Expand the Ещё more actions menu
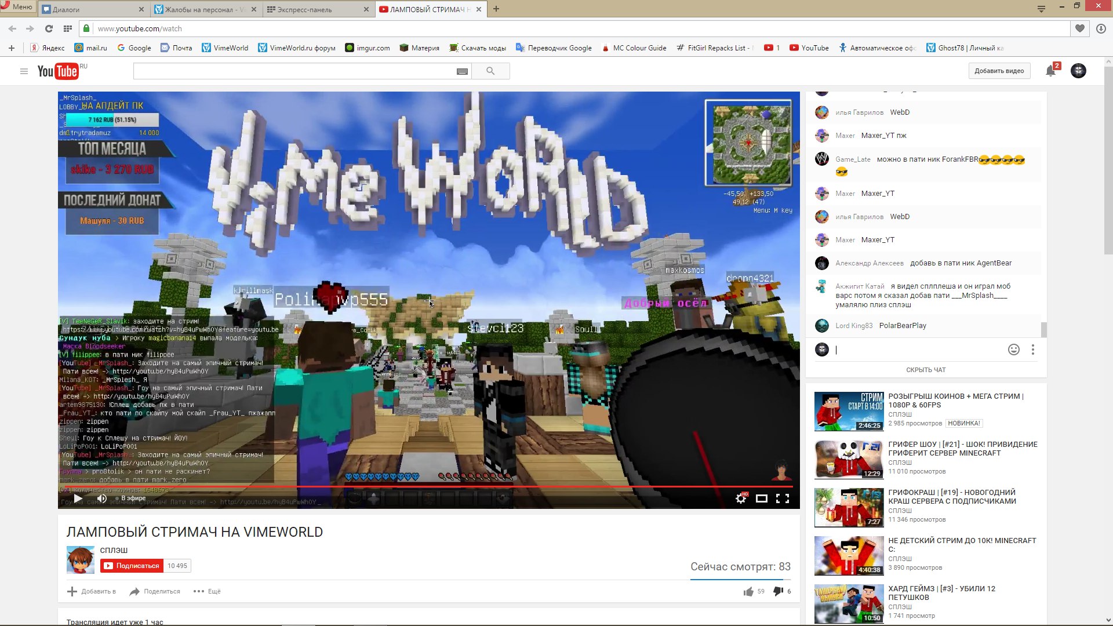Image resolution: width=1113 pixels, height=626 pixels. coord(207,591)
